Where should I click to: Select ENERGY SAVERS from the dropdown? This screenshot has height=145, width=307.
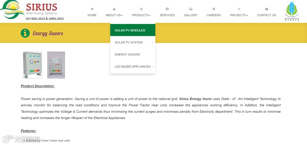click(x=133, y=55)
